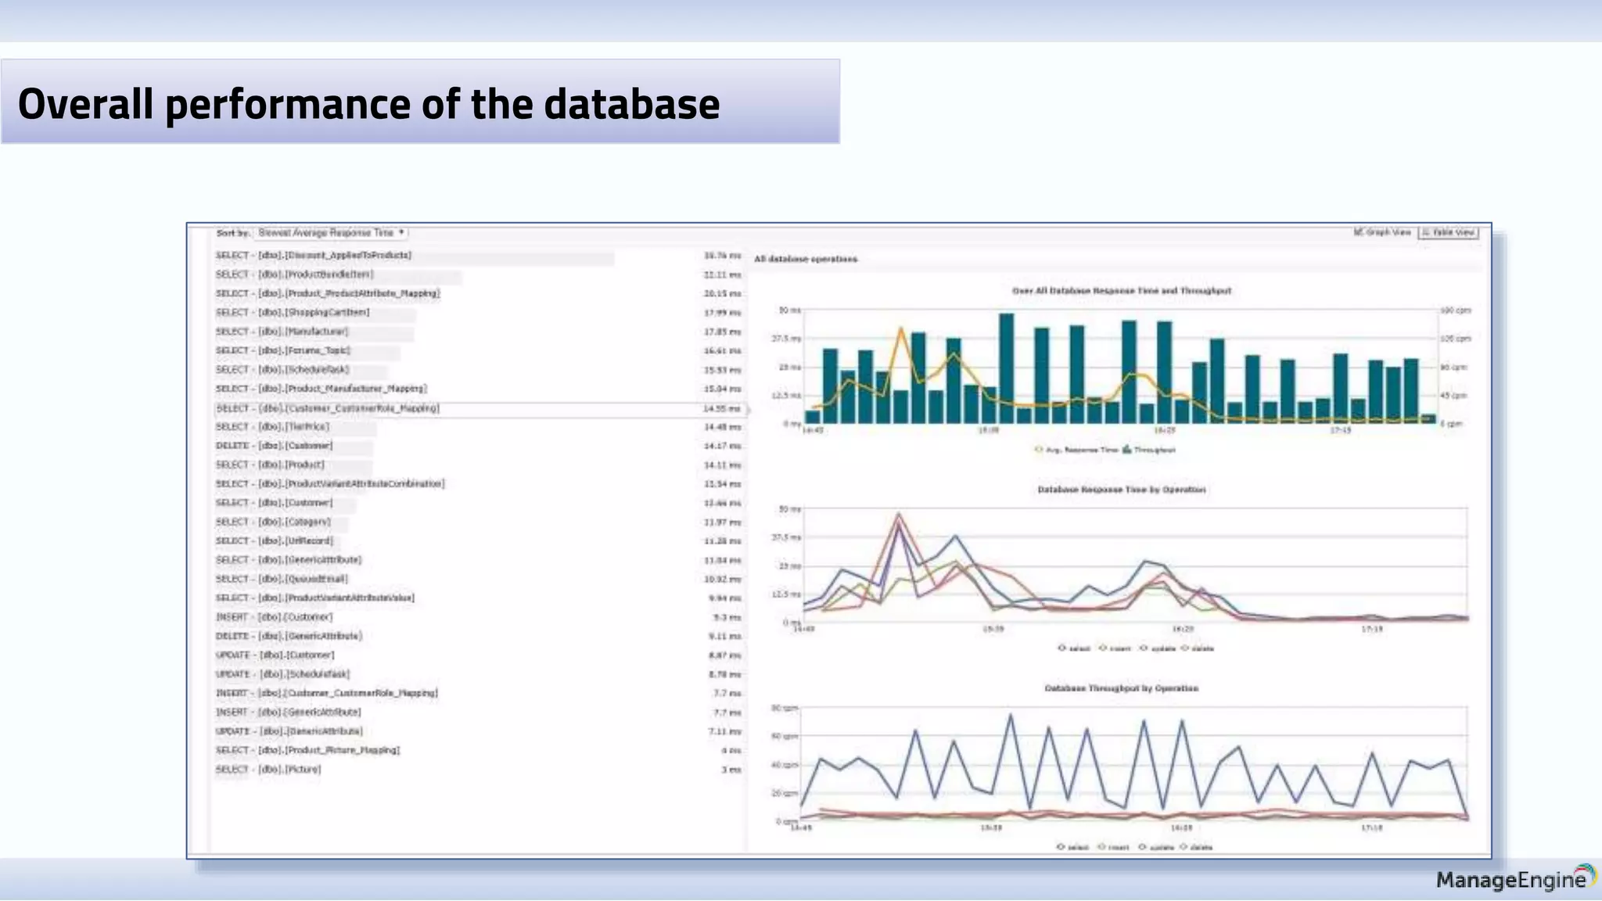Select the SELECT Customer query row
The image size is (1602, 901).
pyautogui.click(x=478, y=503)
